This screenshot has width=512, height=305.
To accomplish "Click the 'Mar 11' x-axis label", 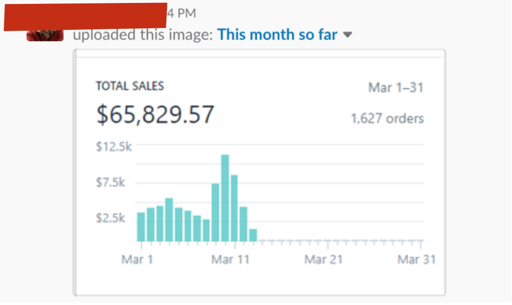I will (x=230, y=259).
